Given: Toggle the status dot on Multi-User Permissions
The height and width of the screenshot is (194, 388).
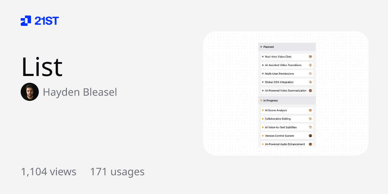Looking at the screenshot, I should click(x=263, y=73).
